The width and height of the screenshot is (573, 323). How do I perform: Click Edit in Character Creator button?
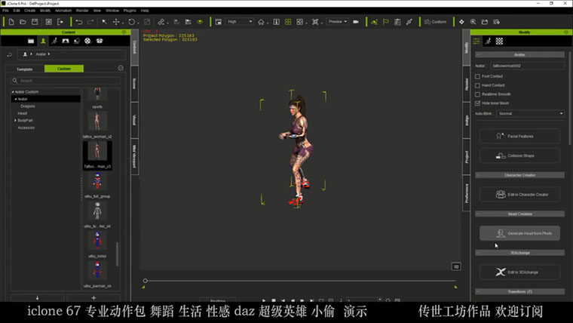[x=519, y=194]
